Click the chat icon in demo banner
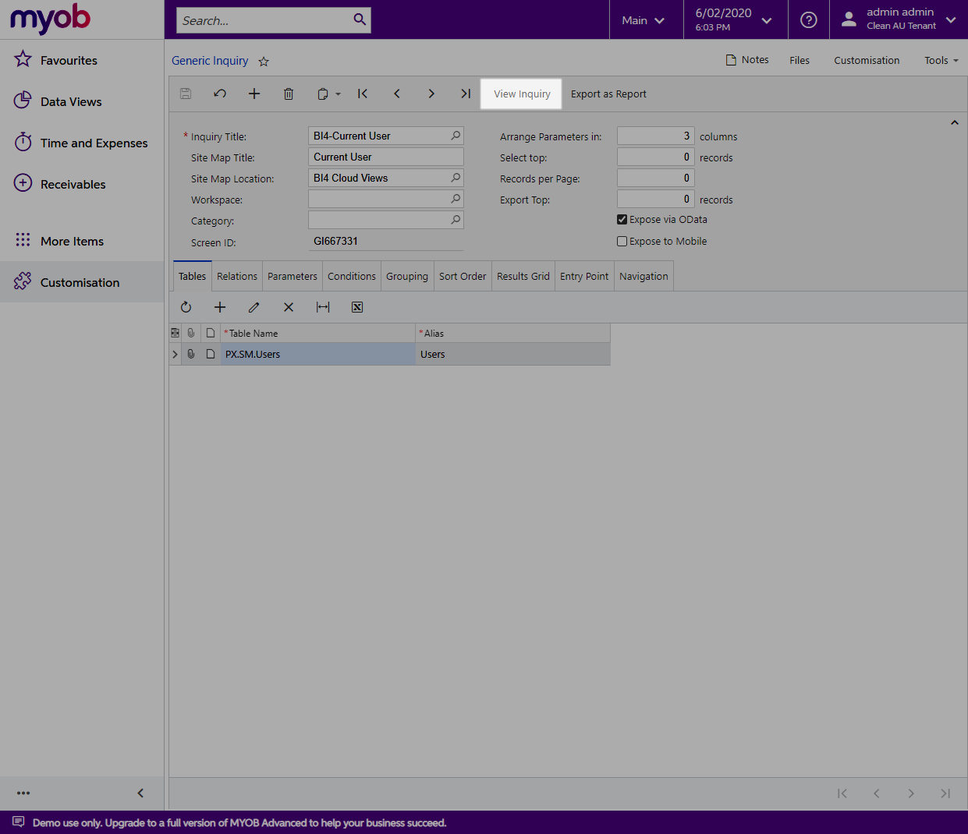Screen dimensions: 968x834 tap(19, 822)
